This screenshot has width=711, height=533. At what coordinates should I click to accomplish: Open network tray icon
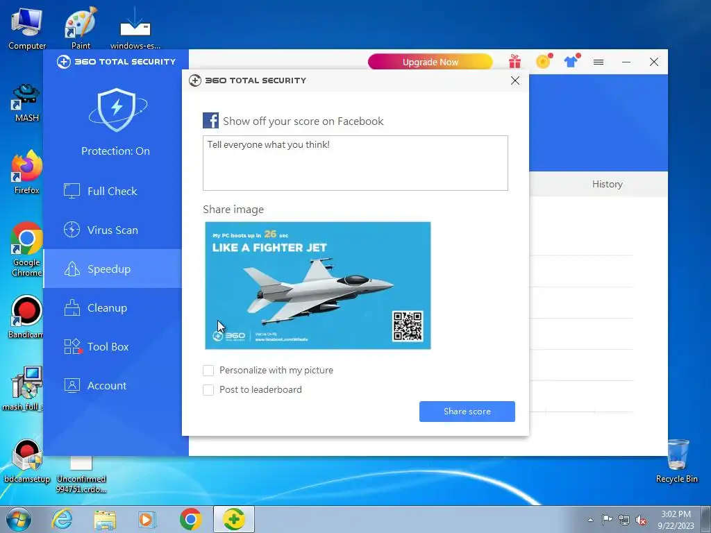pyautogui.click(x=624, y=520)
